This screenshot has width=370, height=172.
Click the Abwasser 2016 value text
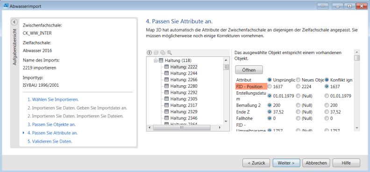37,50
